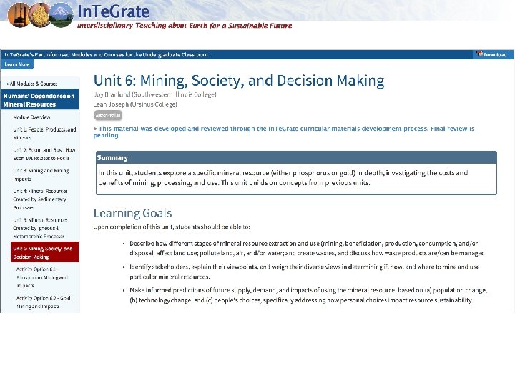Click the 'Make informed predictions' bullet text

[308, 295]
